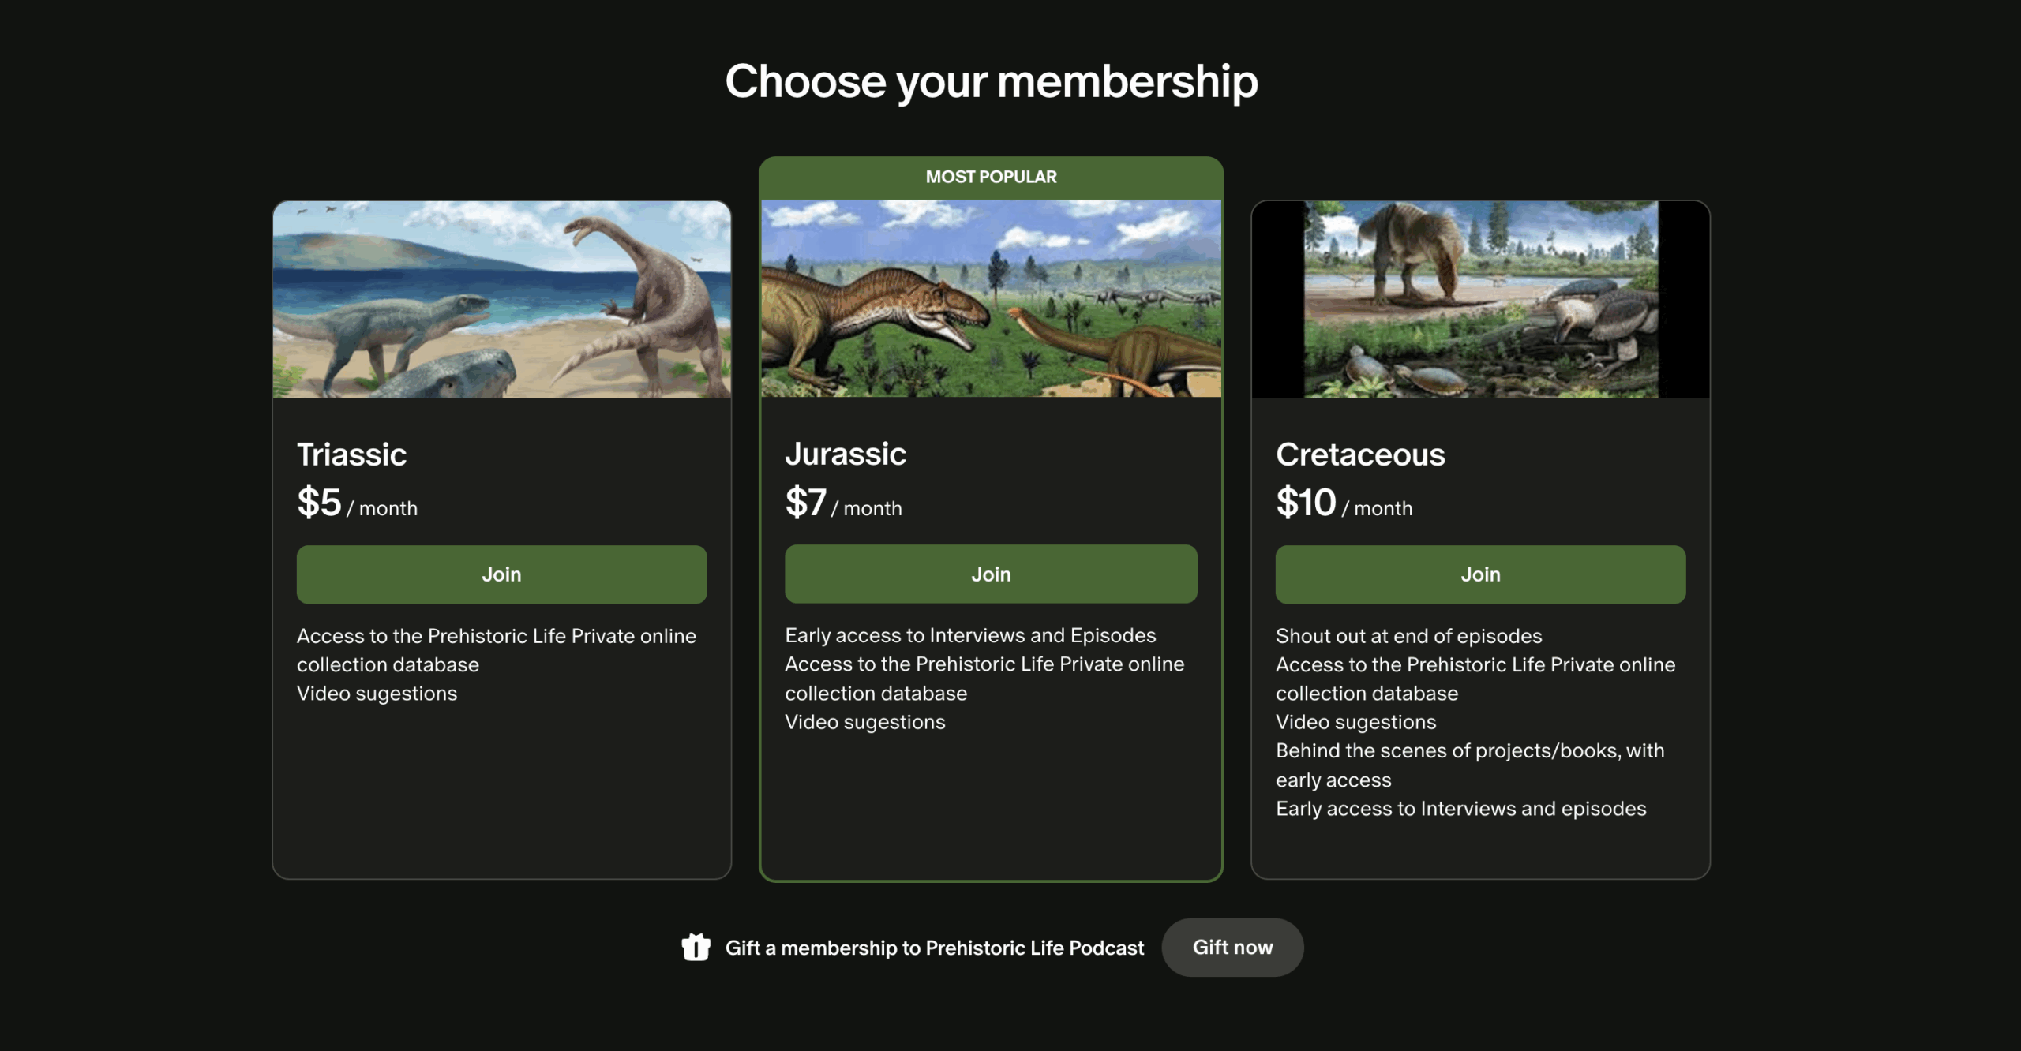
Task: Click the gift box icon
Action: pos(696,947)
